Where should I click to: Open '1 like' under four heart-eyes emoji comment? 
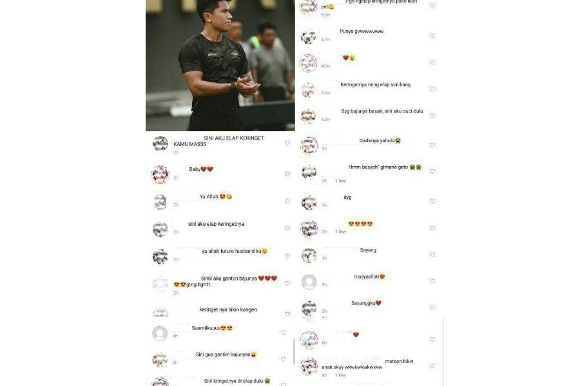pyautogui.click(x=340, y=232)
